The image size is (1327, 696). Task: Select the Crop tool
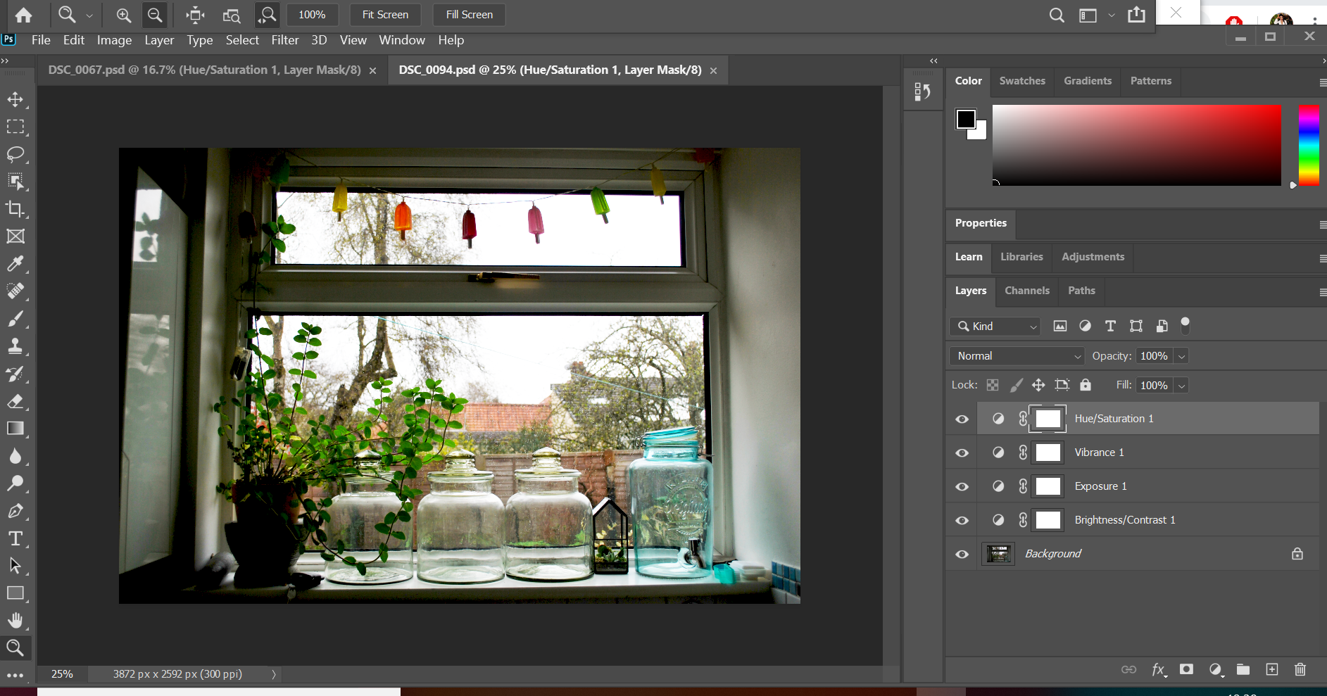click(x=15, y=209)
